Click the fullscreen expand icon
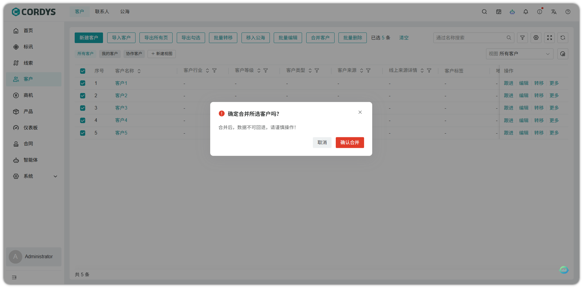The width and height of the screenshot is (583, 288). coord(549,38)
